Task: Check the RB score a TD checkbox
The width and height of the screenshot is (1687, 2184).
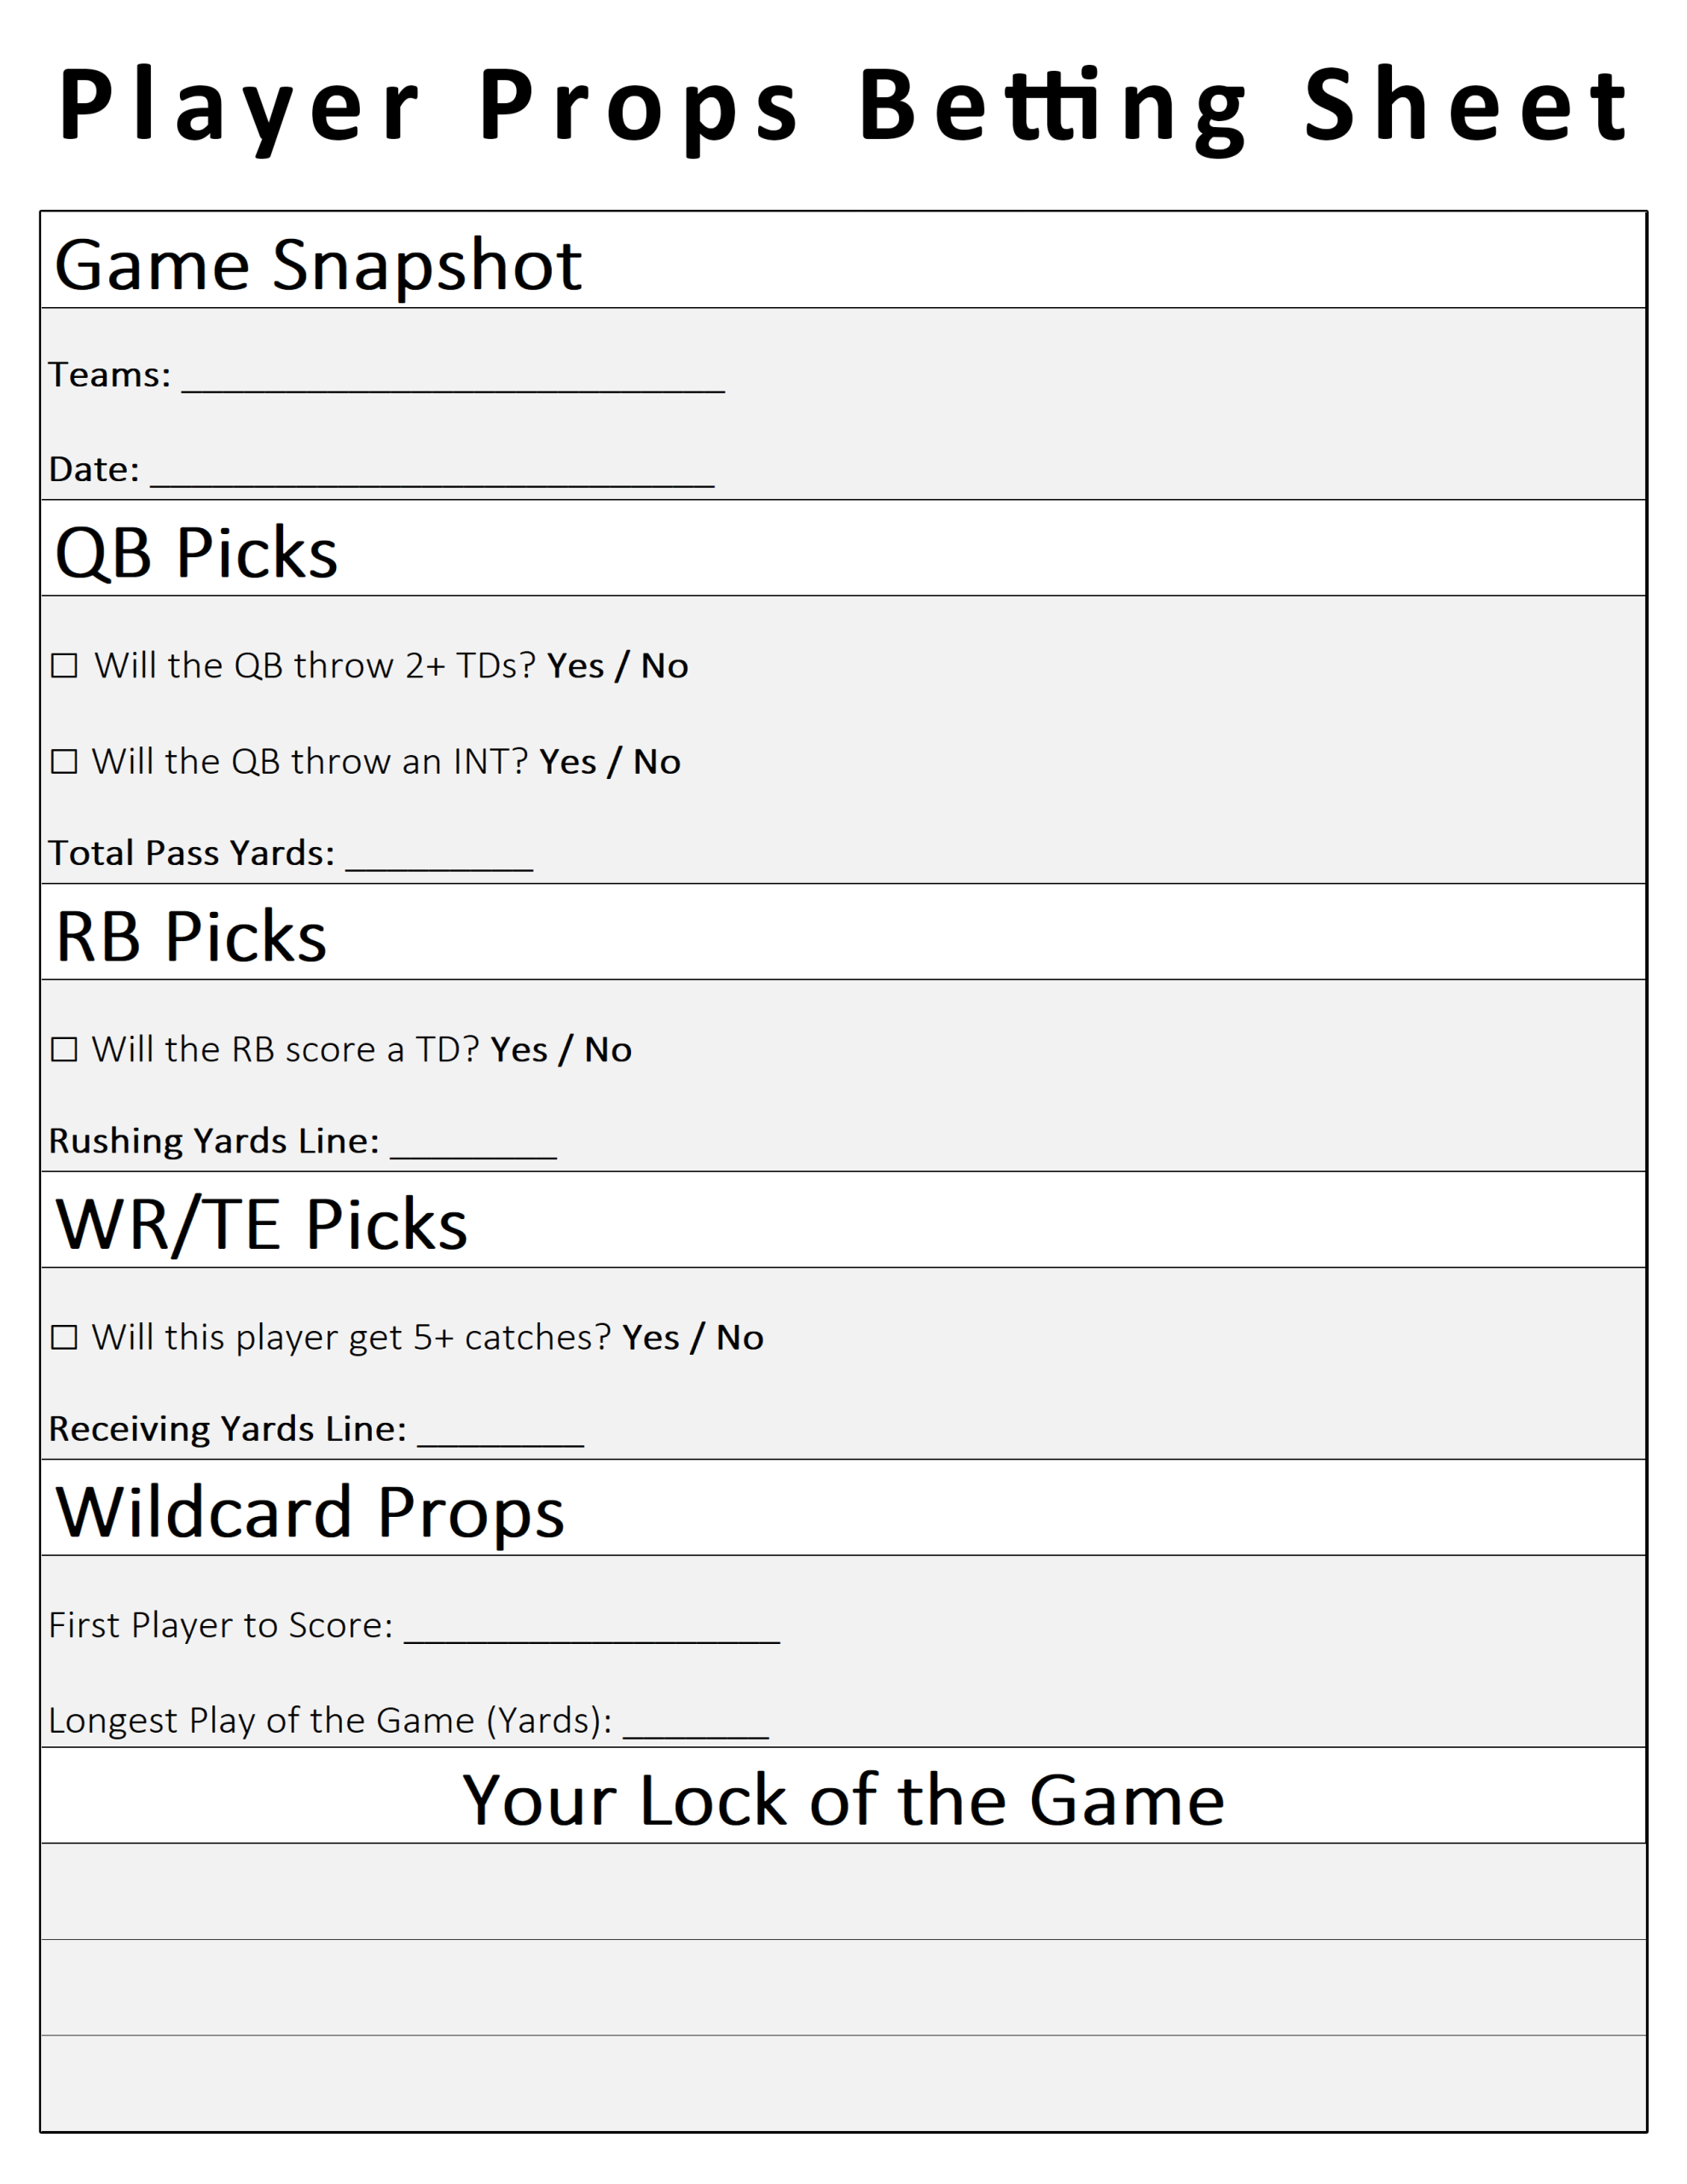Action: 64,1049
